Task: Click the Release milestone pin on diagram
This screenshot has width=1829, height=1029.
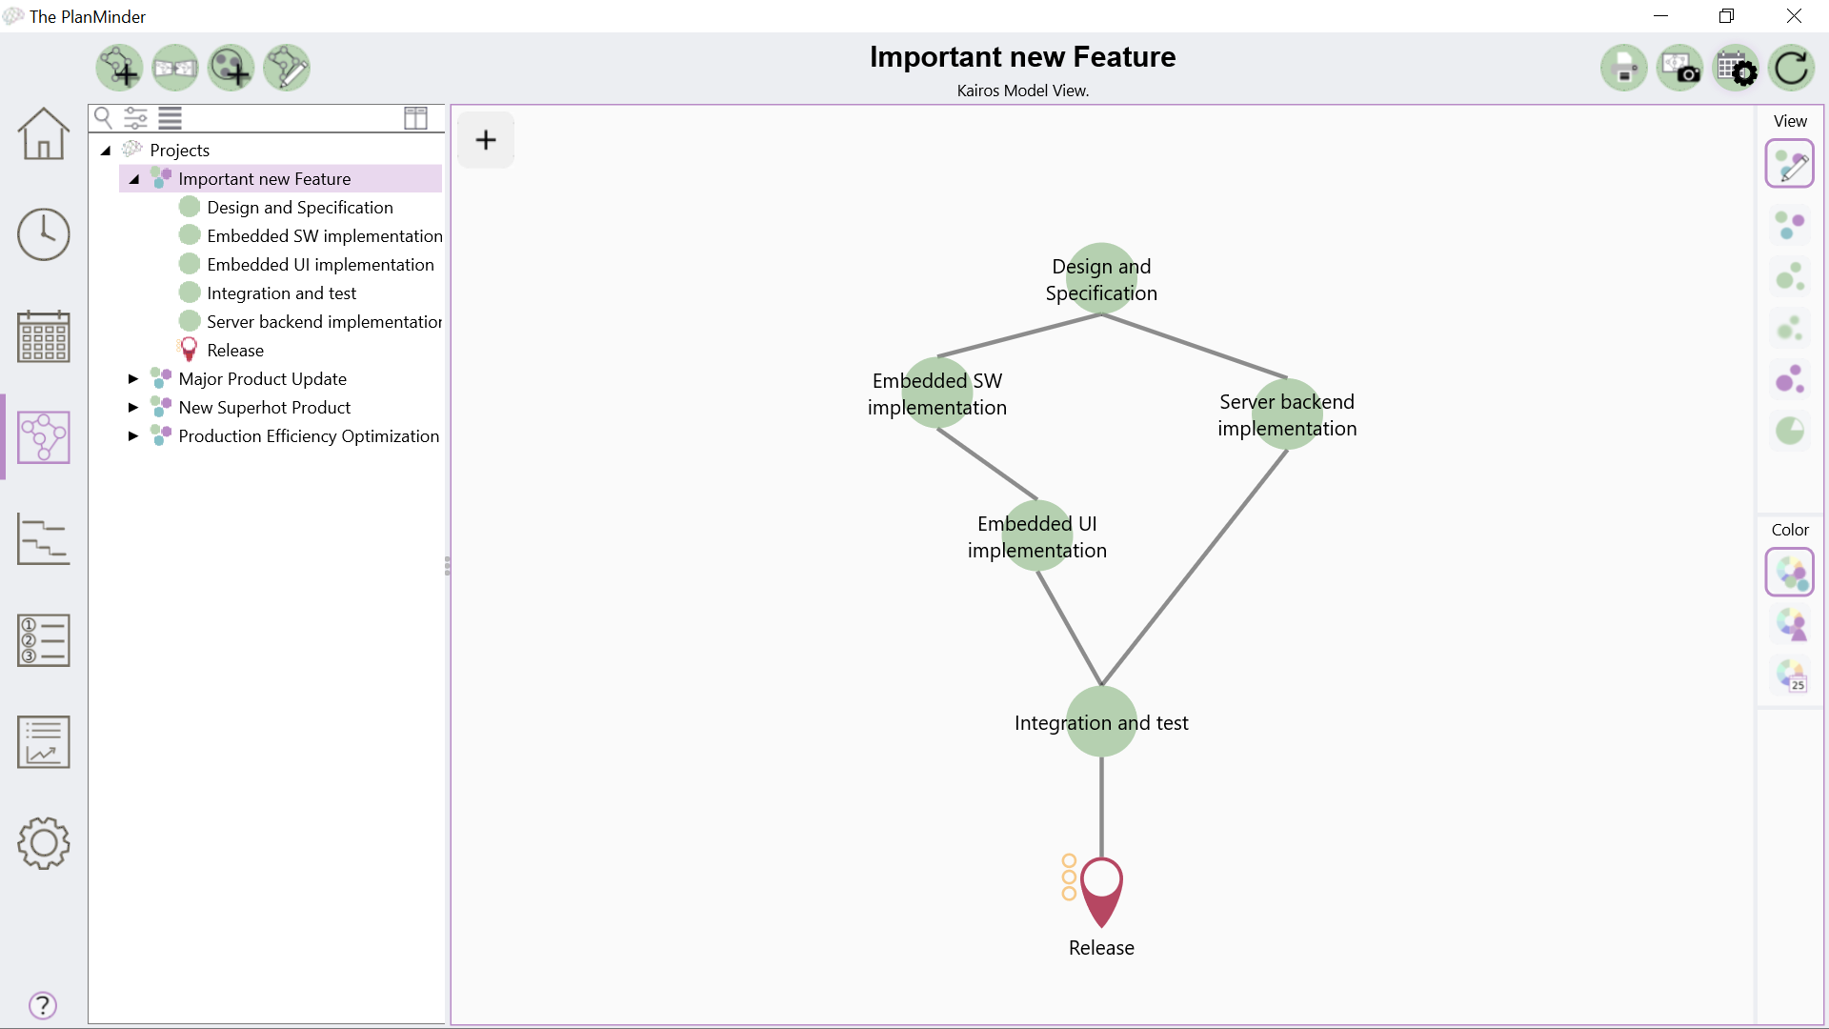Action: coord(1101,888)
